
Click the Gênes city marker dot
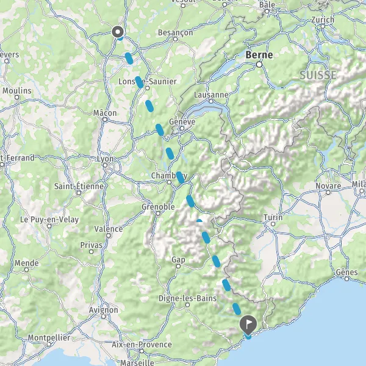[x=347, y=279]
